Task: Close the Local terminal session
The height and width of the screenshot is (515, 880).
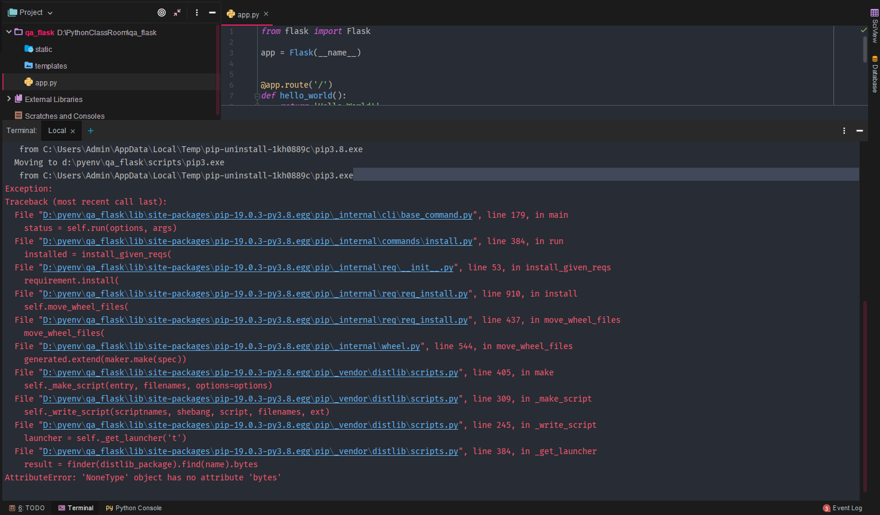Action: coord(73,131)
